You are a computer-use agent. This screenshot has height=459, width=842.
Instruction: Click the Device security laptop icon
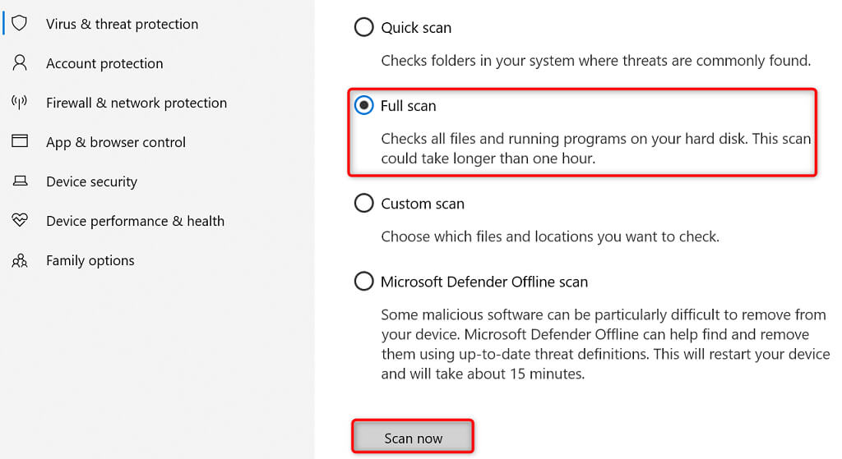(20, 181)
